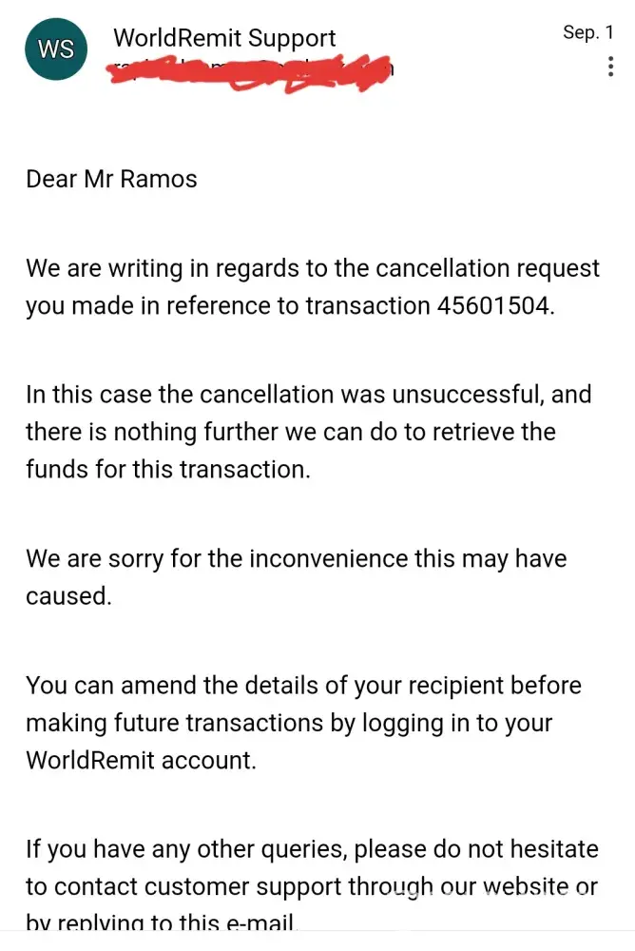Click the "We are sorry for the inconvenience" line
The width and height of the screenshot is (635, 951).
pos(296,558)
